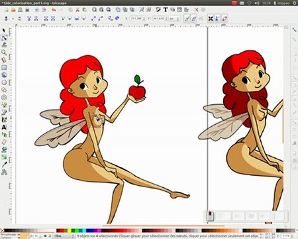Click the Y coordinate field
This screenshot has height=239, width=298.
coord(160,19)
